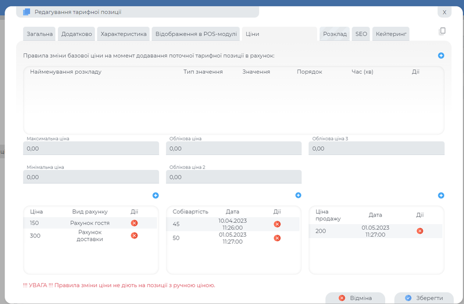Open the Характеристика tab
This screenshot has width=464, height=304.
point(124,34)
